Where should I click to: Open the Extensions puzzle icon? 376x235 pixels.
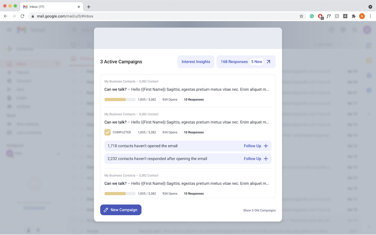pos(354,16)
